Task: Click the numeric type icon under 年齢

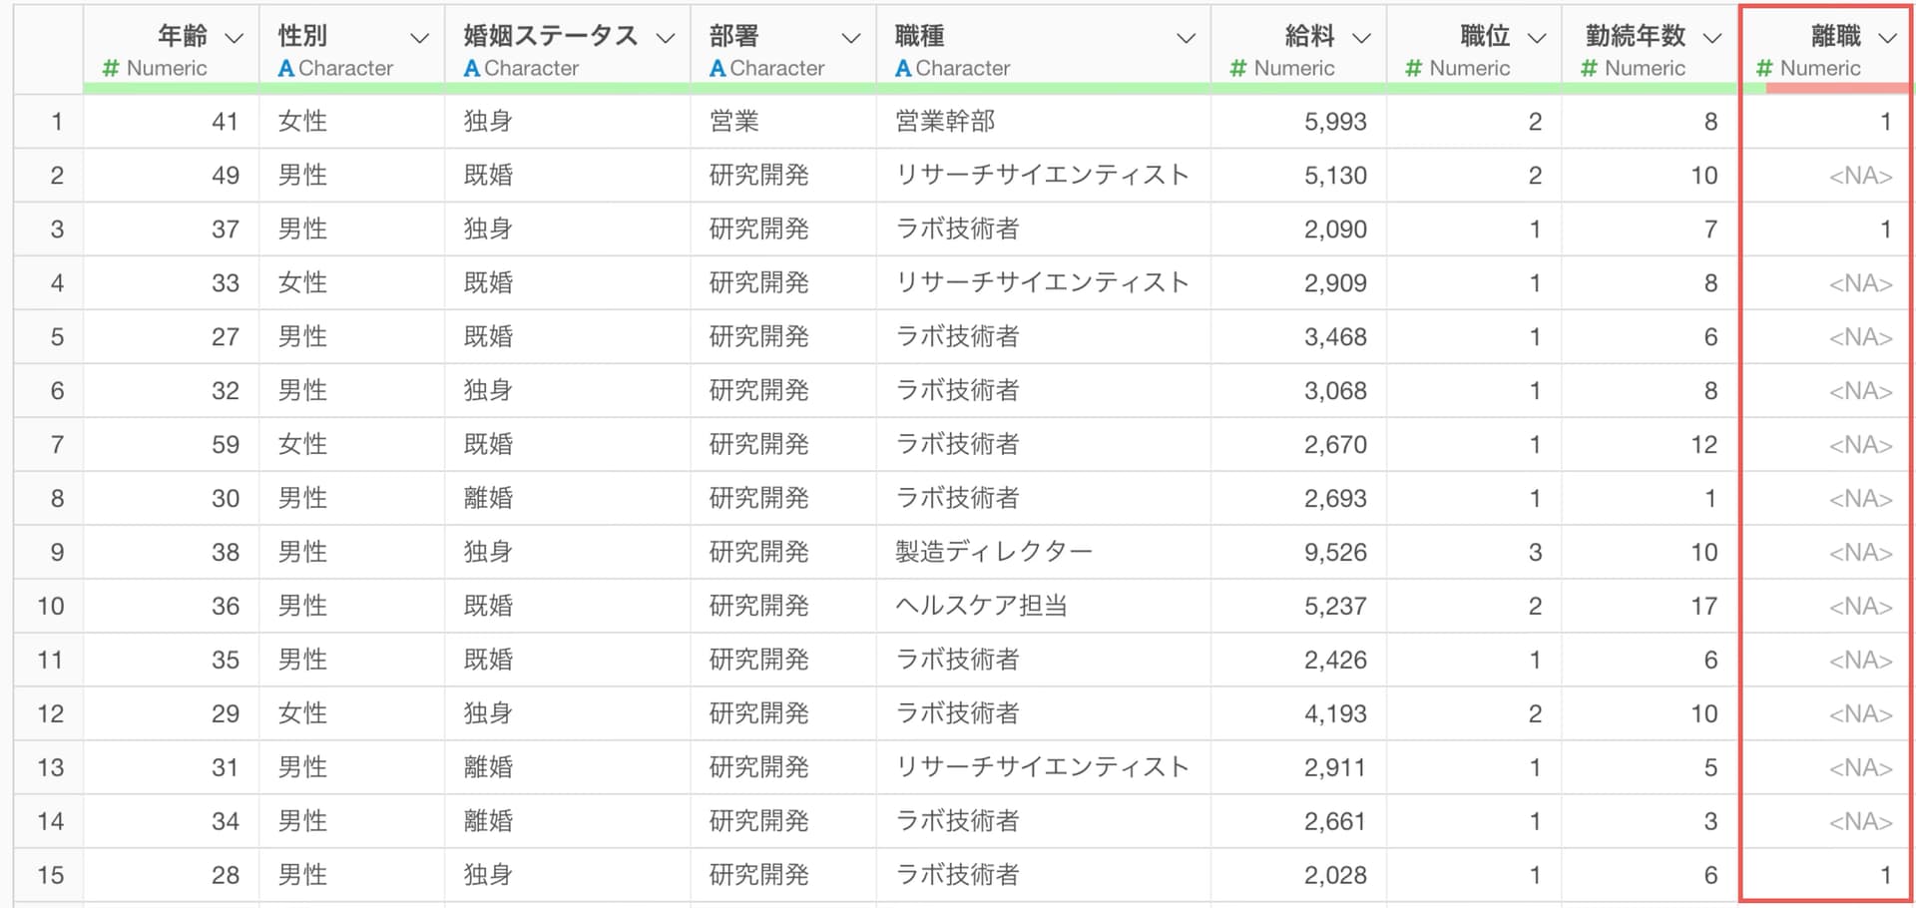Action: pos(111,69)
